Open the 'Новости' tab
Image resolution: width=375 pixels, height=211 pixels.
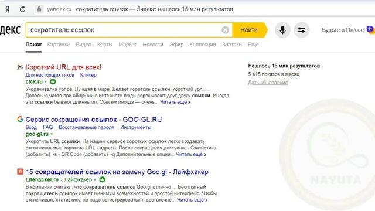[153, 45]
